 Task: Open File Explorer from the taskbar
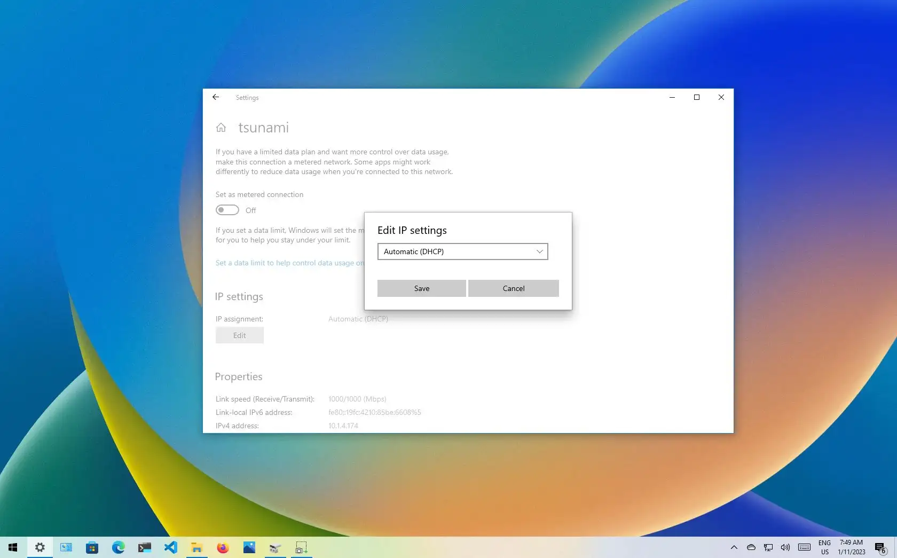pos(196,547)
